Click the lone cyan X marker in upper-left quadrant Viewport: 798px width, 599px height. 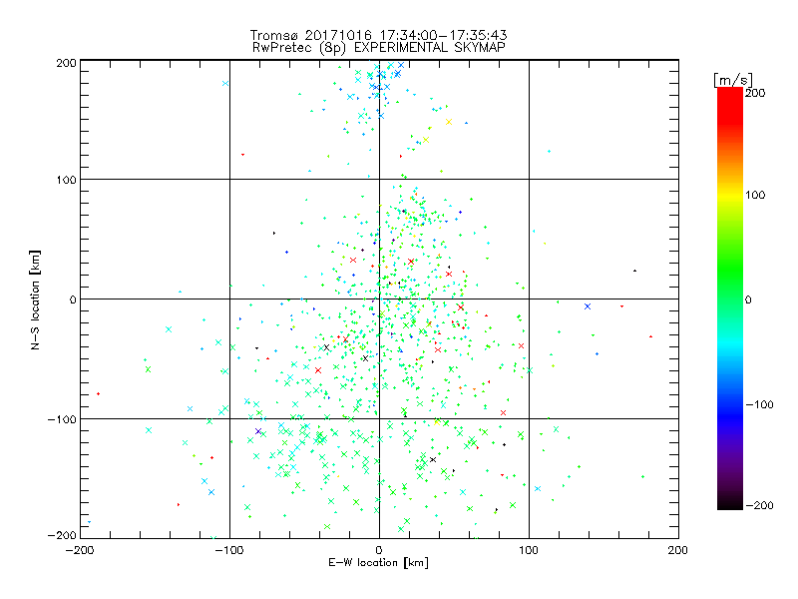(x=225, y=84)
